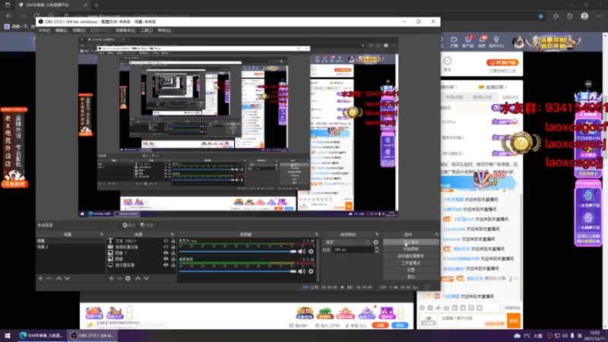The width and height of the screenshot is (608, 342).
Task: Open source properties gear in Sources toolbar
Action: tap(128, 278)
